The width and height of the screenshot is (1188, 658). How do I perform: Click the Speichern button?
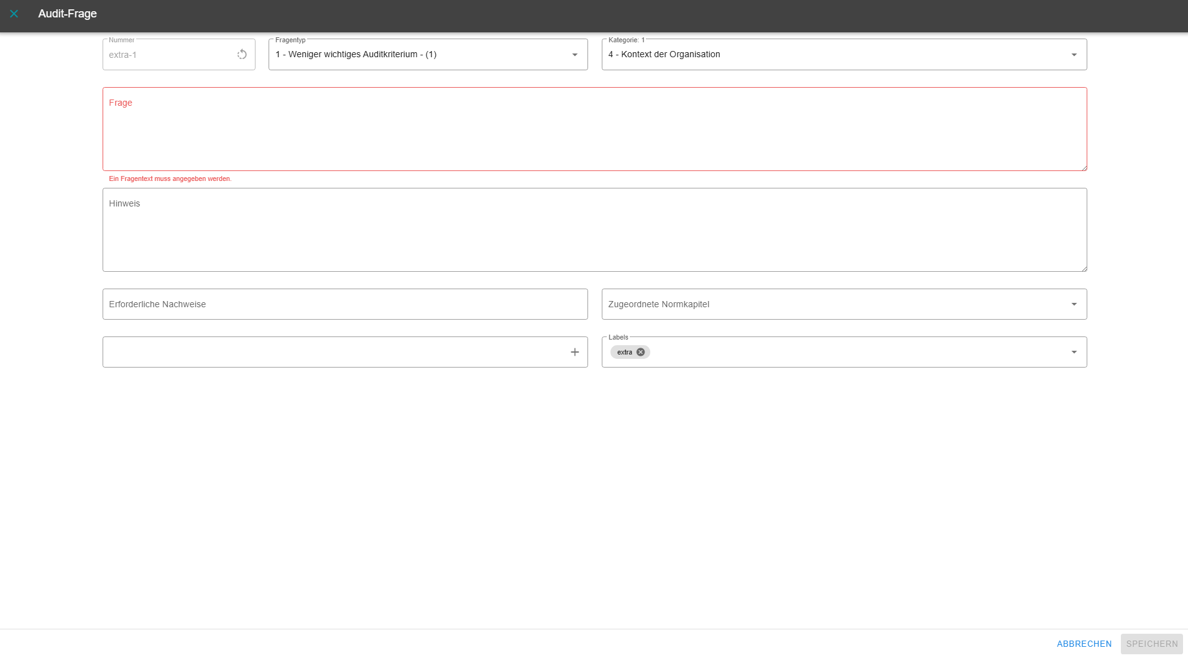tap(1151, 644)
